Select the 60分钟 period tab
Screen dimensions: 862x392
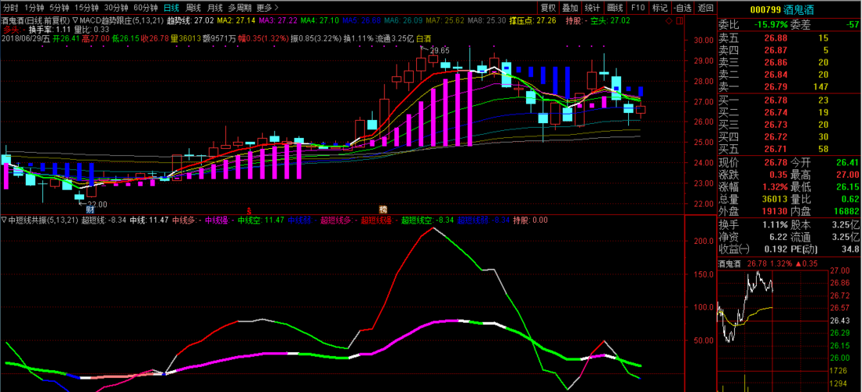tap(145, 8)
